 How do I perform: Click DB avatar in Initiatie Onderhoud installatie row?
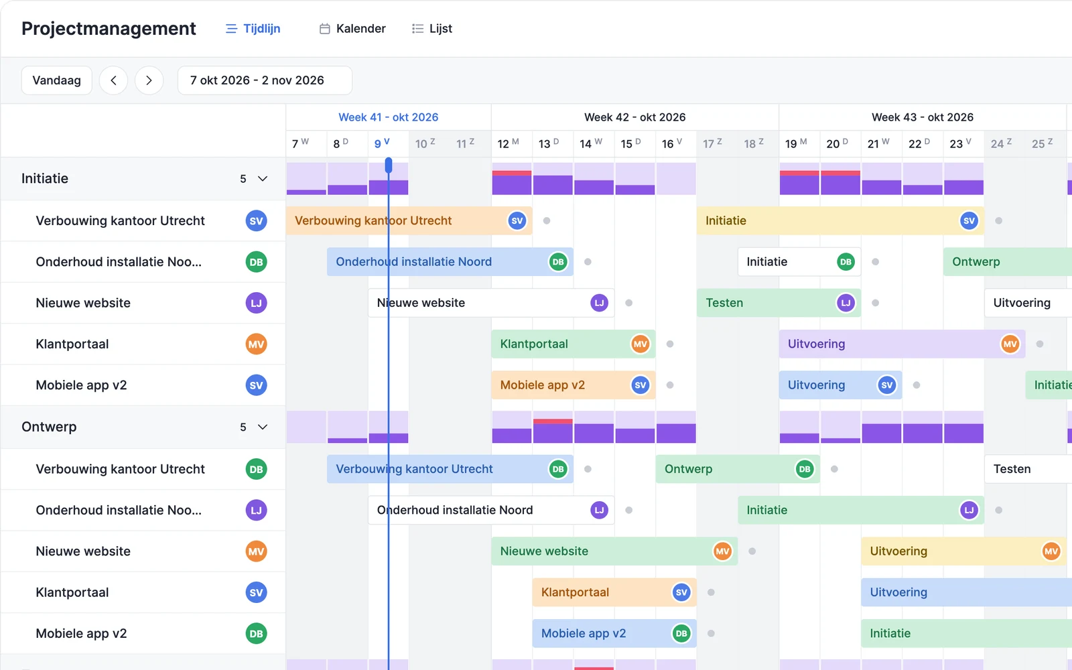pyautogui.click(x=256, y=262)
